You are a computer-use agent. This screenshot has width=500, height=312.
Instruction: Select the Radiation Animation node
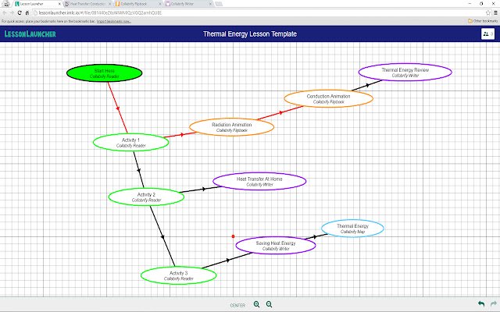click(231, 127)
